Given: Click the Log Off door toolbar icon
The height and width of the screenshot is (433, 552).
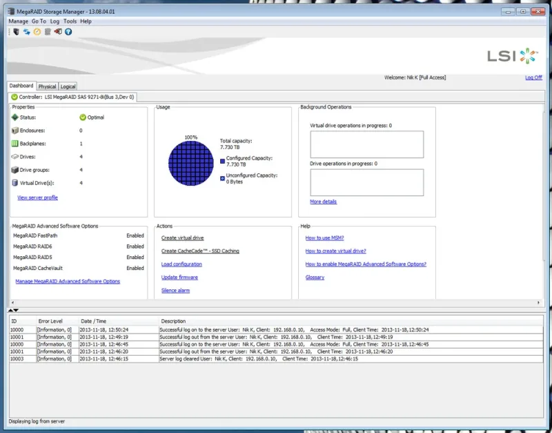Looking at the screenshot, I should [x=58, y=32].
